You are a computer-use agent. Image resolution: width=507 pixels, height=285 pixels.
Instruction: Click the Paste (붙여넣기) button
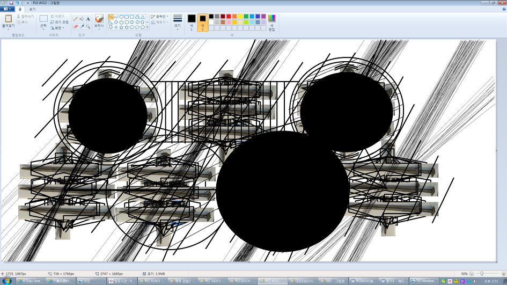click(8, 21)
